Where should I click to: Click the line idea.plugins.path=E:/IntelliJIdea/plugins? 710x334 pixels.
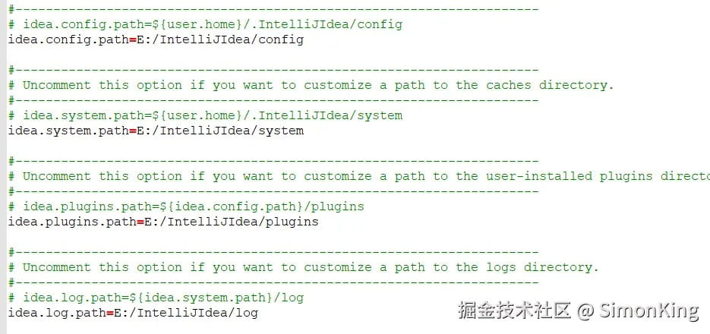(163, 222)
